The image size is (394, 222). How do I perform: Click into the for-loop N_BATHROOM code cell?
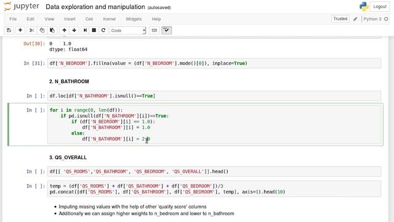click(x=214, y=125)
